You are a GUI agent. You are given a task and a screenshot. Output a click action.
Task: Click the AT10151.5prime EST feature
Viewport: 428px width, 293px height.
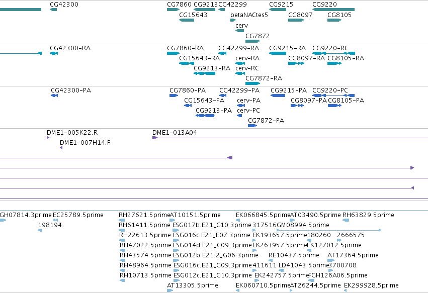pyautogui.click(x=172, y=220)
